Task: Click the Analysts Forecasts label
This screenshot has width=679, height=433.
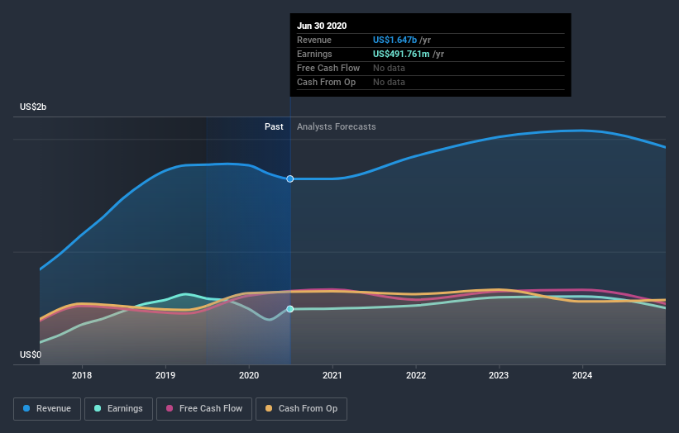Action: (x=337, y=126)
